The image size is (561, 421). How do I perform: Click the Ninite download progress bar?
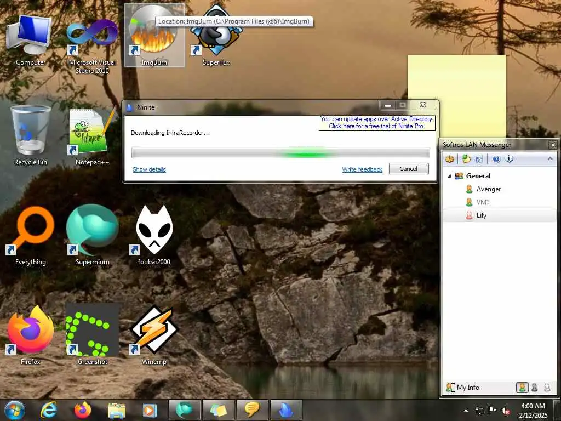(280, 152)
